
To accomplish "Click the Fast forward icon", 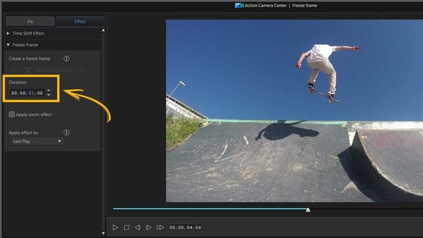I will coord(160,227).
